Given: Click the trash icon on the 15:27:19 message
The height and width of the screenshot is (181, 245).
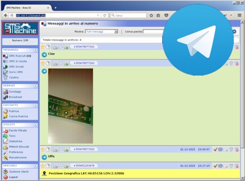Looking at the screenshot, I should [231, 166].
